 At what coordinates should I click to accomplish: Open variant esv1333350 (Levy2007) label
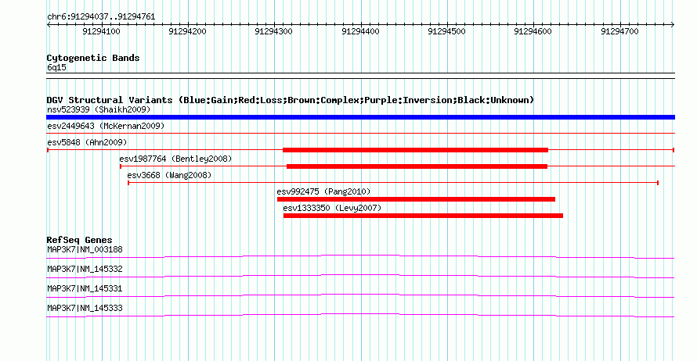coord(332,208)
